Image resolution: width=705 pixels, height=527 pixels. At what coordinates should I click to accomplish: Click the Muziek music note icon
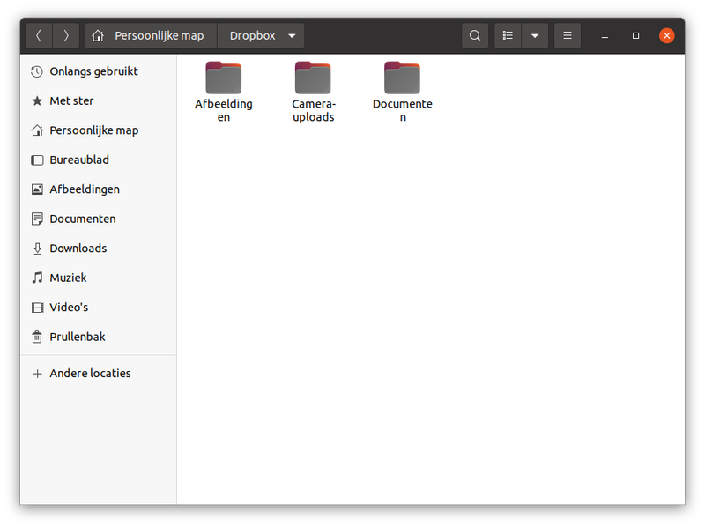coord(37,278)
